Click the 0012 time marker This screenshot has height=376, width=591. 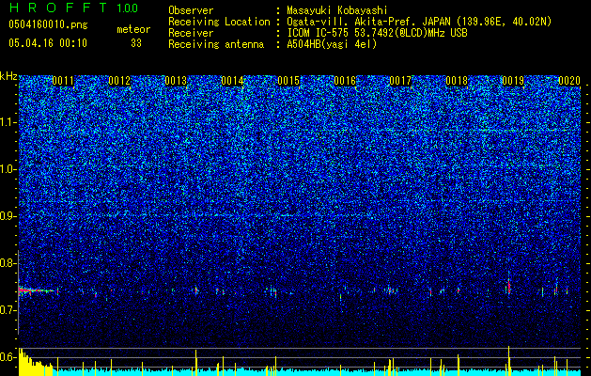119,81
